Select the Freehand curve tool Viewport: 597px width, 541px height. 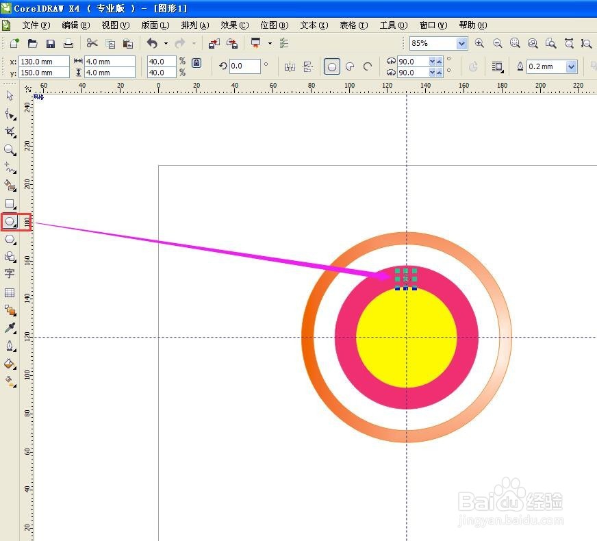coord(10,168)
